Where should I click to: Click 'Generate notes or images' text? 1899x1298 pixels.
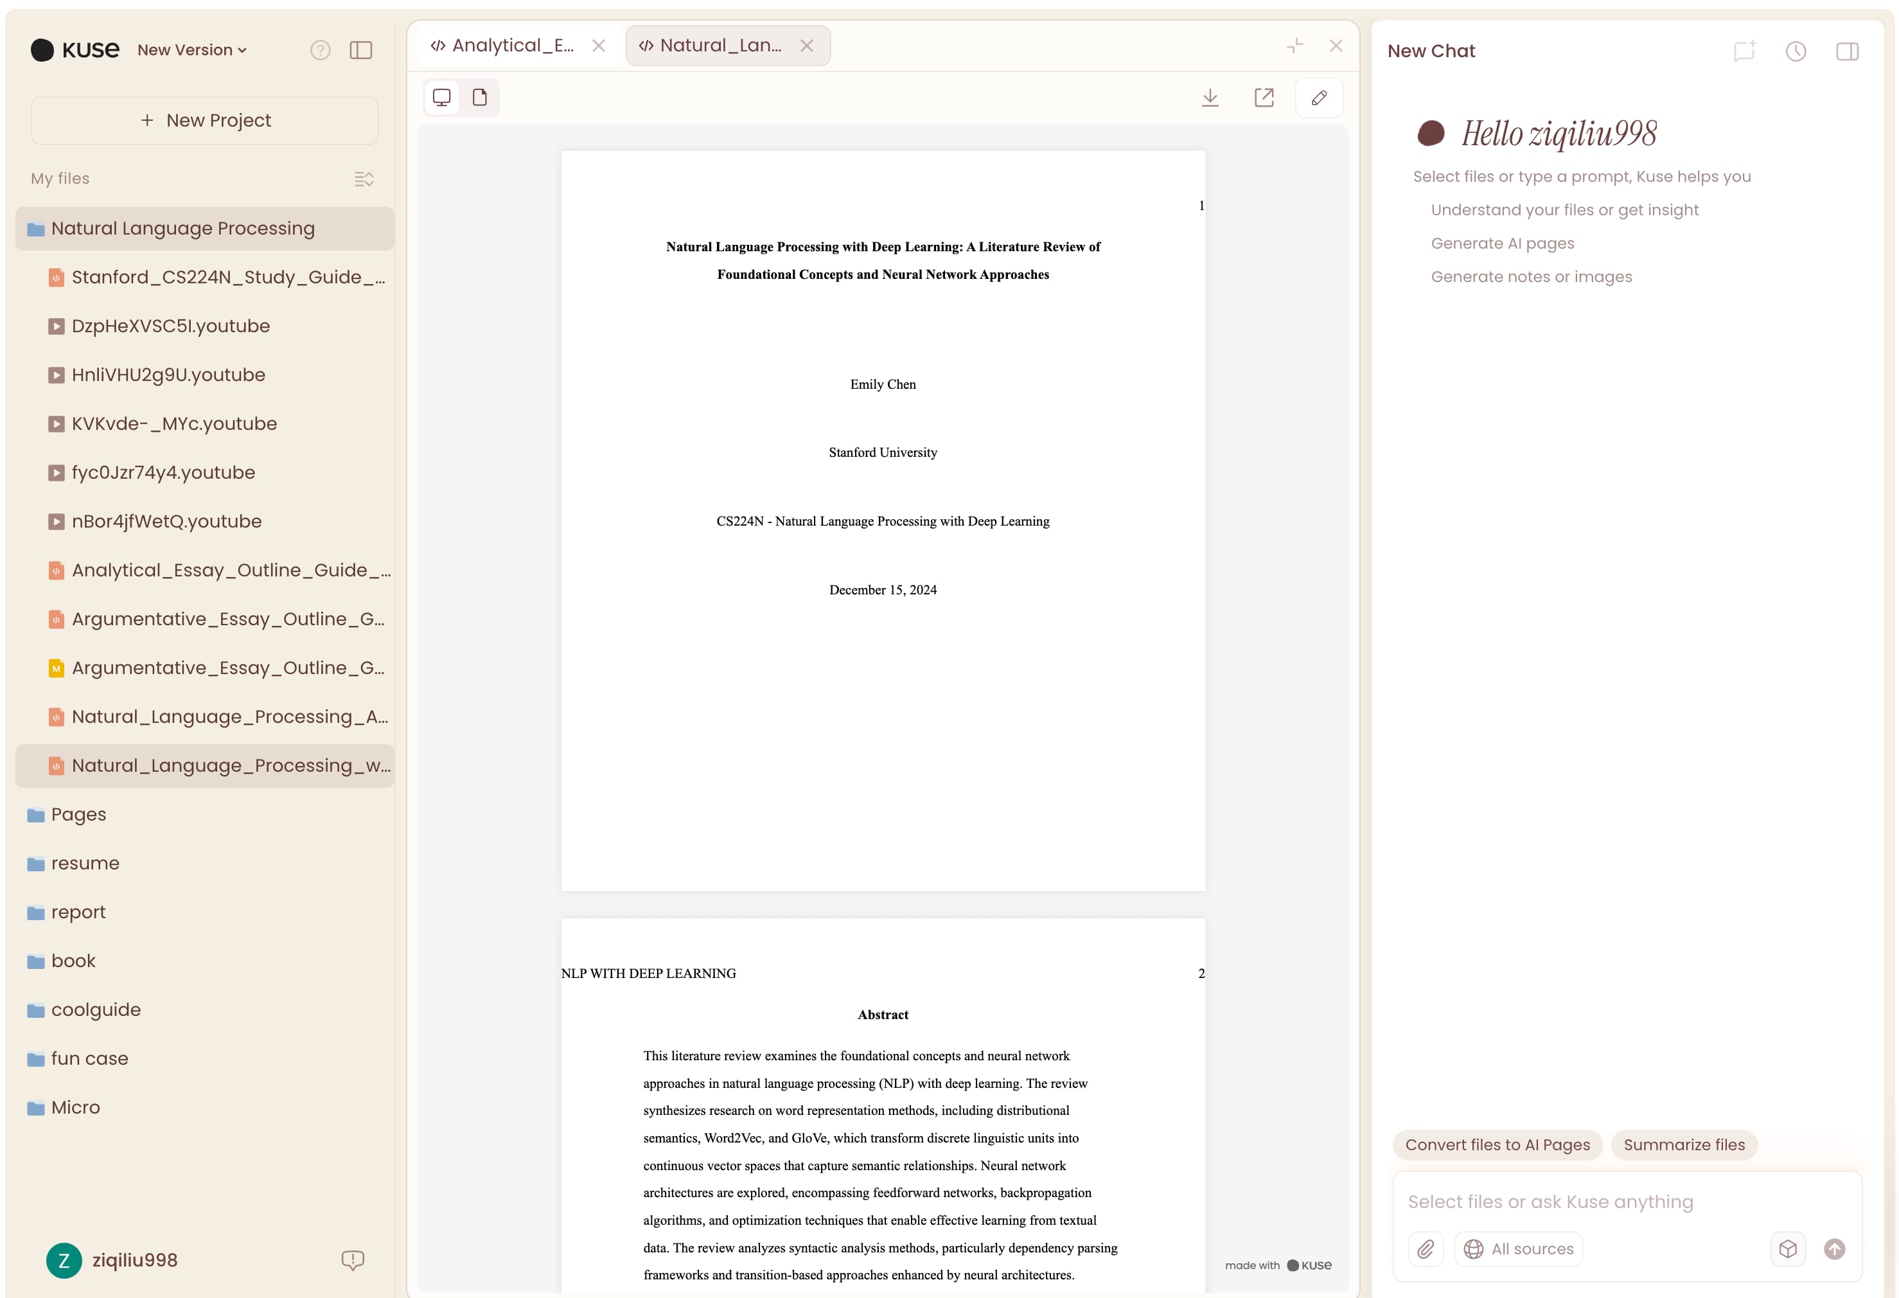point(1532,277)
